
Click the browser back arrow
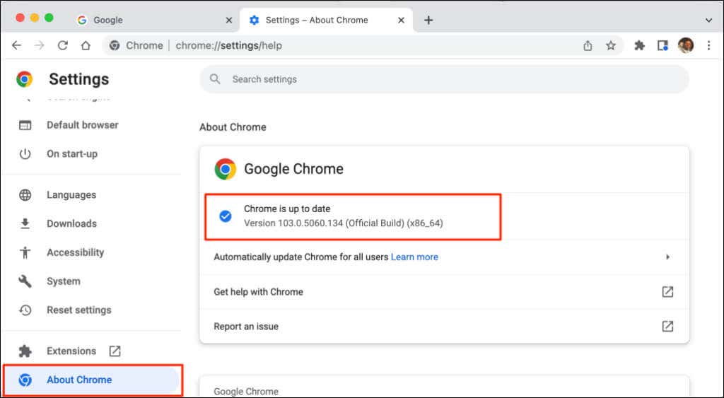tap(16, 45)
